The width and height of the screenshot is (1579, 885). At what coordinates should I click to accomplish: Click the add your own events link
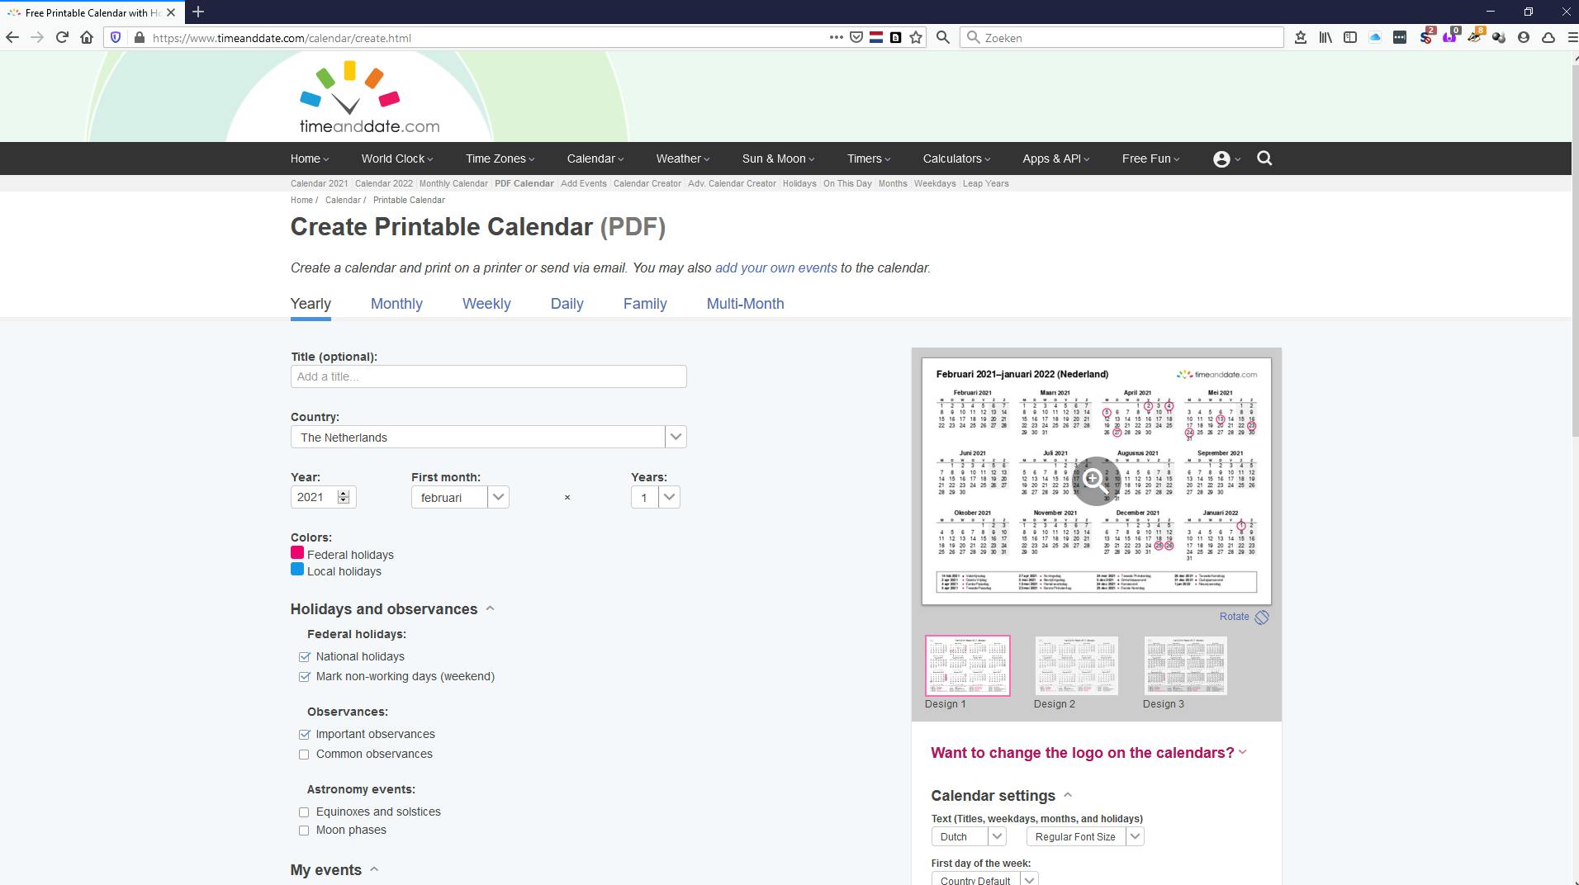[x=775, y=268]
